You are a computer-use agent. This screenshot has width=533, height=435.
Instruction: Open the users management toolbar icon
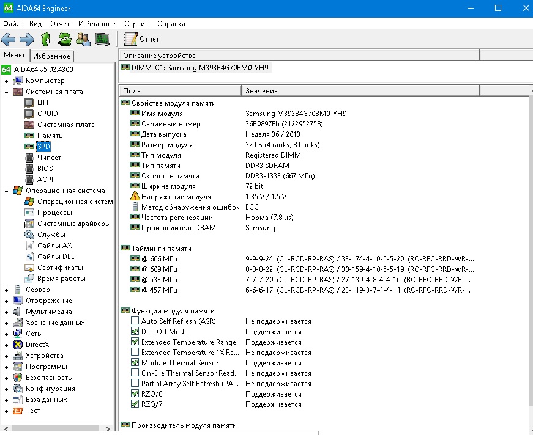pyautogui.click(x=83, y=39)
